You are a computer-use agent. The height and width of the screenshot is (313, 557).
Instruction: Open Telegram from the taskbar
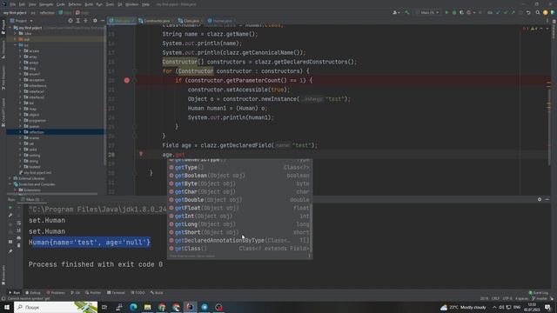205,307
